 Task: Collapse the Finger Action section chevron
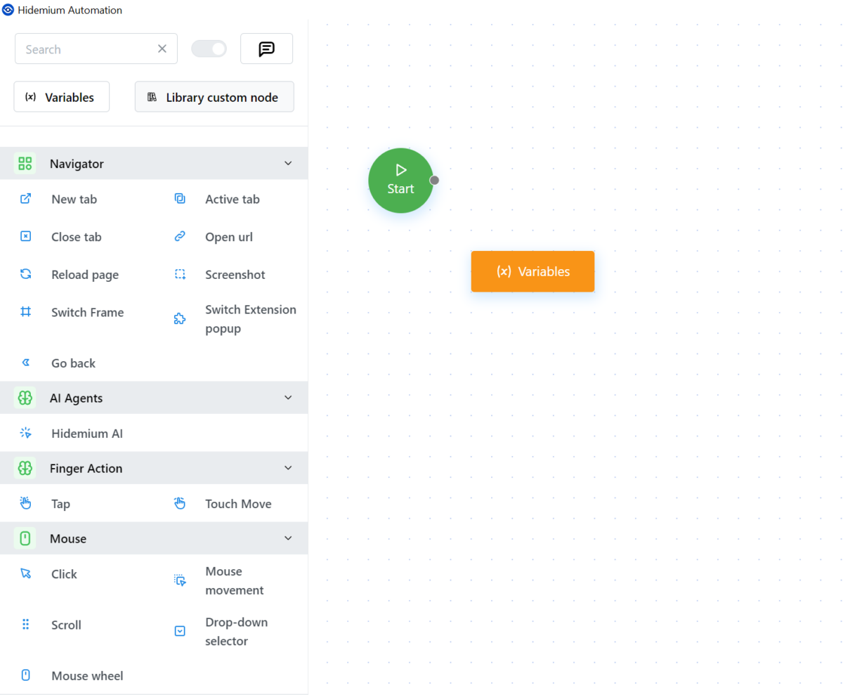287,468
